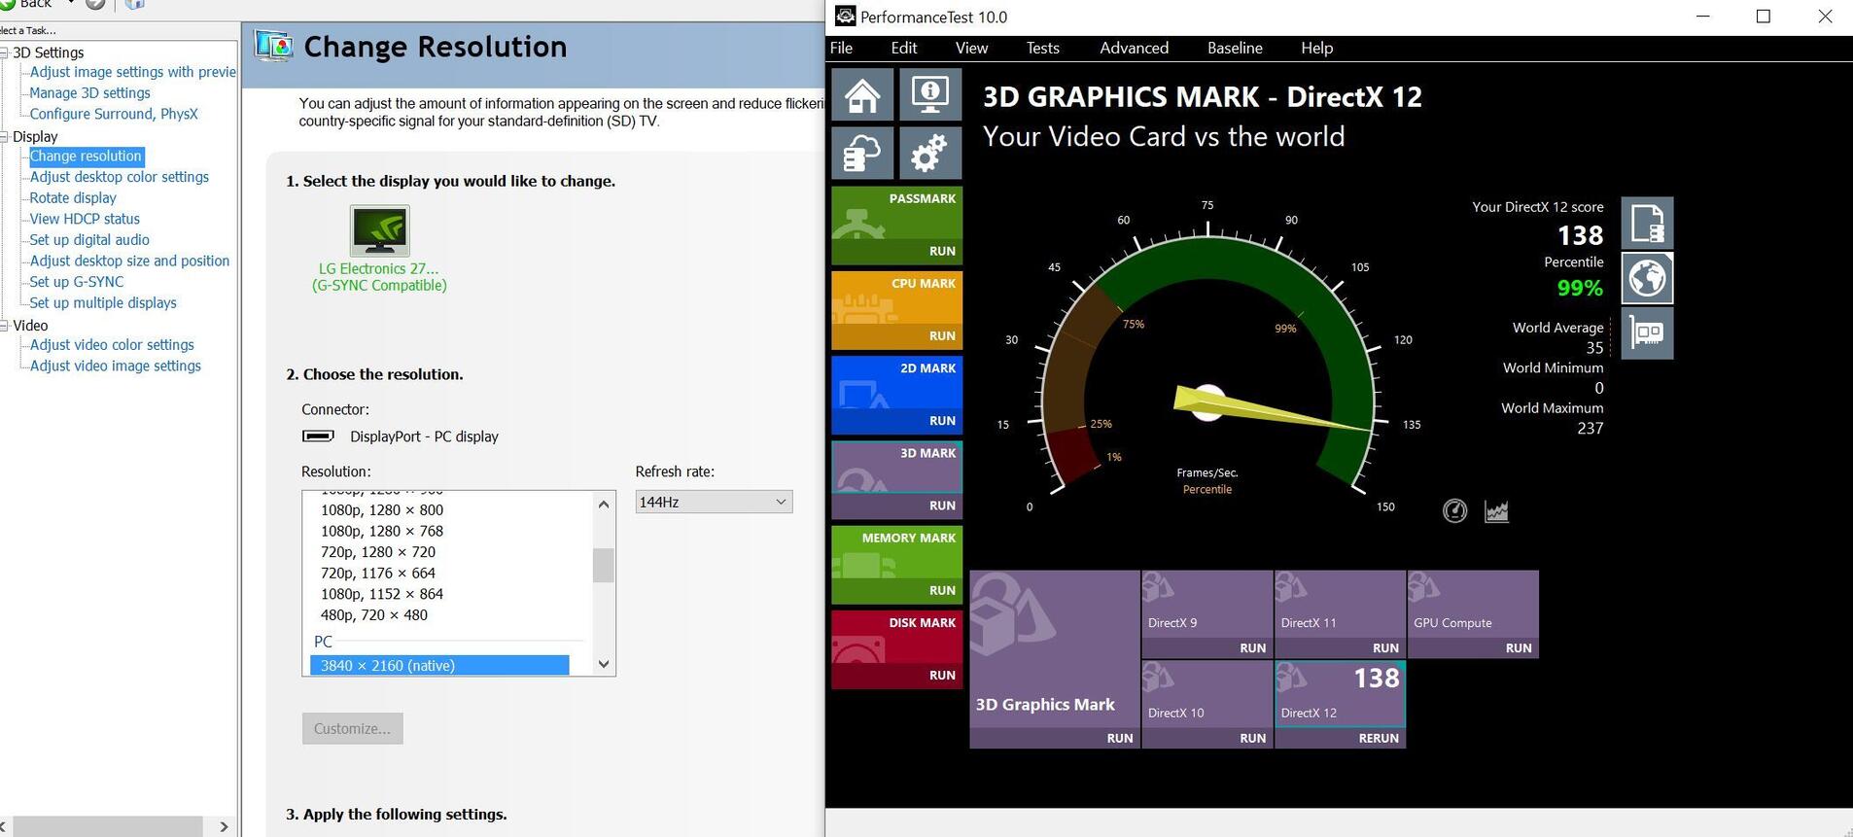Viewport: 1853px width, 837px height.
Task: Select the LG Electronics 27 display thumbnail
Action: (x=379, y=231)
